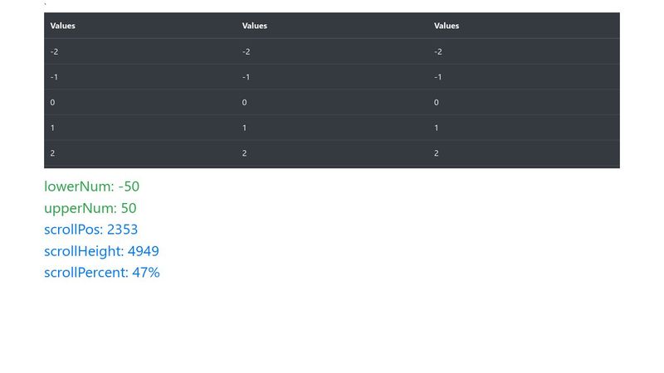The height and width of the screenshot is (373, 664).
Task: Click the third column's Values header
Action: pyautogui.click(x=447, y=26)
